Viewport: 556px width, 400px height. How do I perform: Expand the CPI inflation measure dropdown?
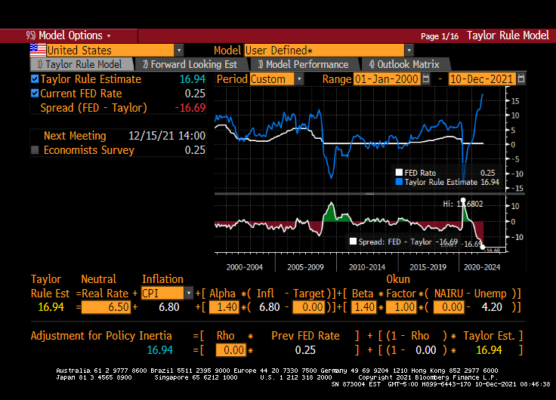187,293
